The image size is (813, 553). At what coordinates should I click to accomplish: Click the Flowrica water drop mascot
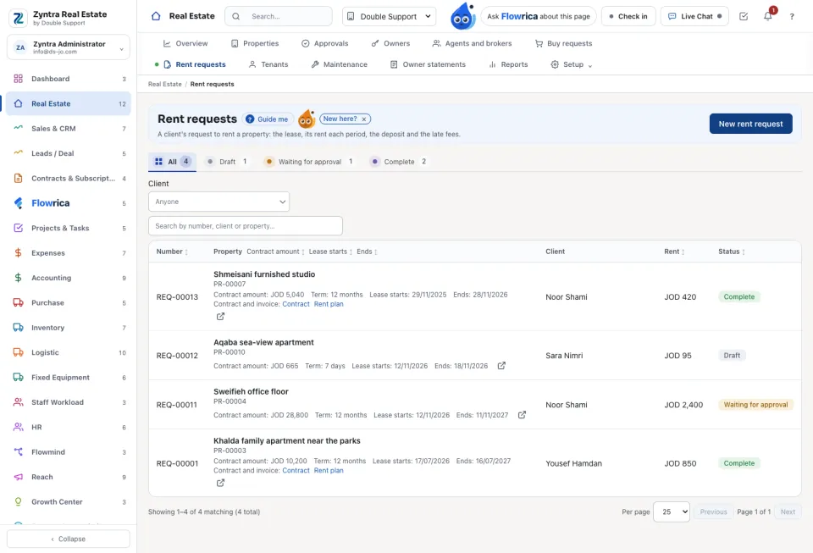click(462, 16)
